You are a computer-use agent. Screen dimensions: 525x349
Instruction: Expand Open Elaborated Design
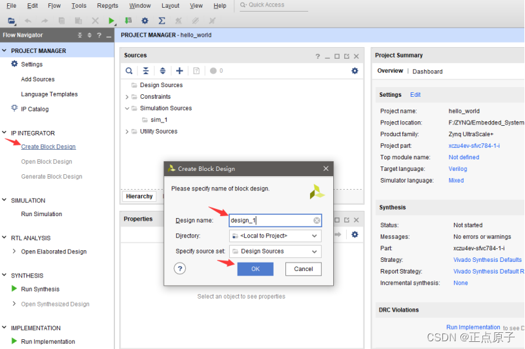click(14, 251)
